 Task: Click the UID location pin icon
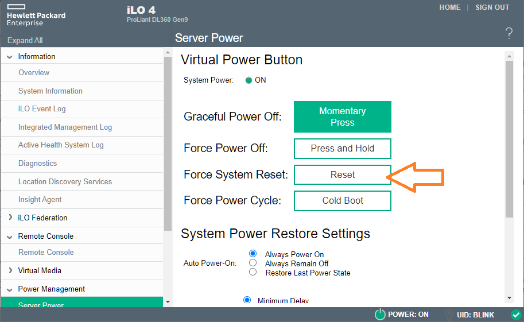pyautogui.click(x=449, y=315)
